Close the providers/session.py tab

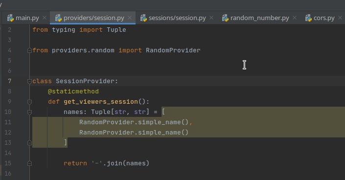pyautogui.click(x=130, y=18)
